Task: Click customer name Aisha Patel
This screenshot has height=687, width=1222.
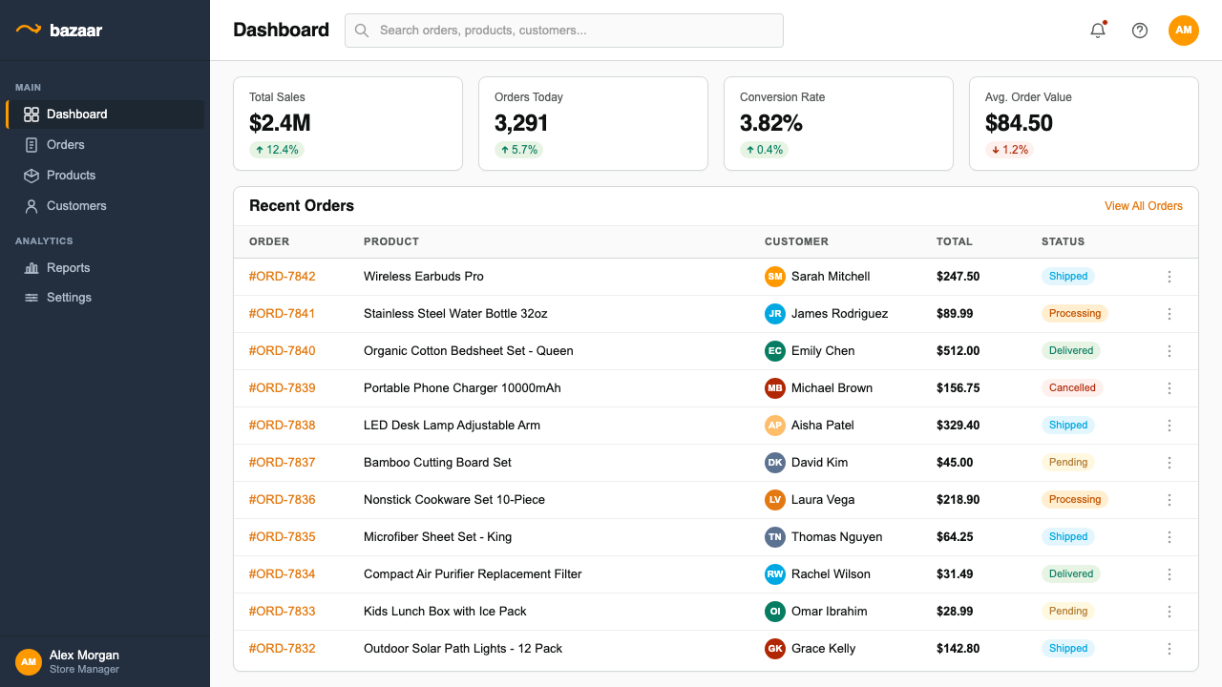Action: [823, 426]
